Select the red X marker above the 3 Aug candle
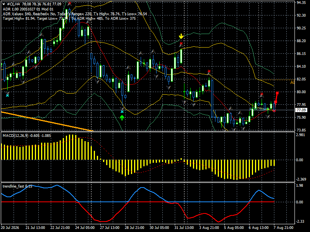The height and width of the screenshot is (232, 310). tap(209, 71)
